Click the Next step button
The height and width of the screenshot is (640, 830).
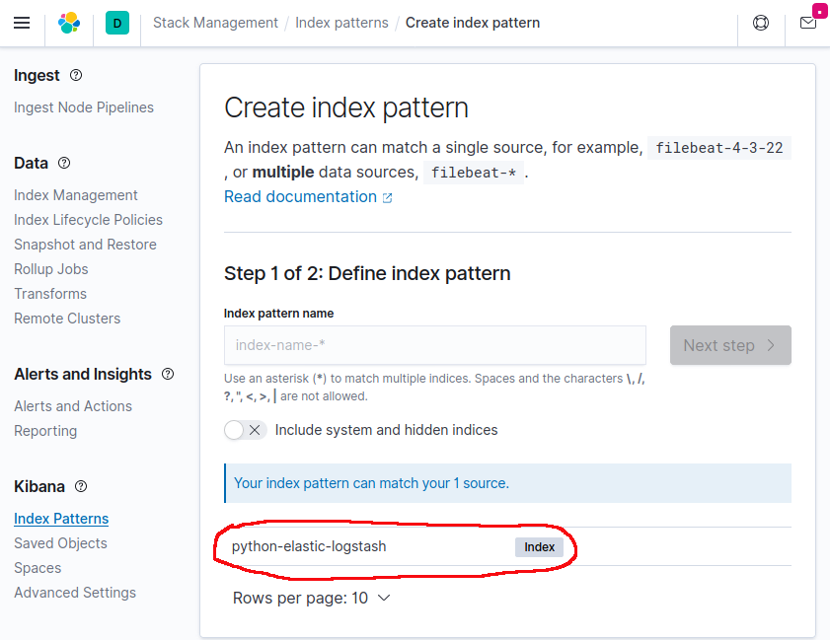pyautogui.click(x=730, y=345)
